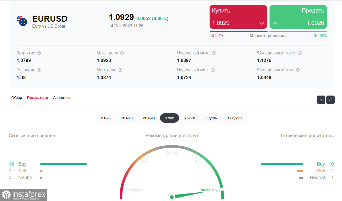This screenshot has width=342, height=201.
Task: Open help icon next to Макс. цена
Action: tap(122, 53)
